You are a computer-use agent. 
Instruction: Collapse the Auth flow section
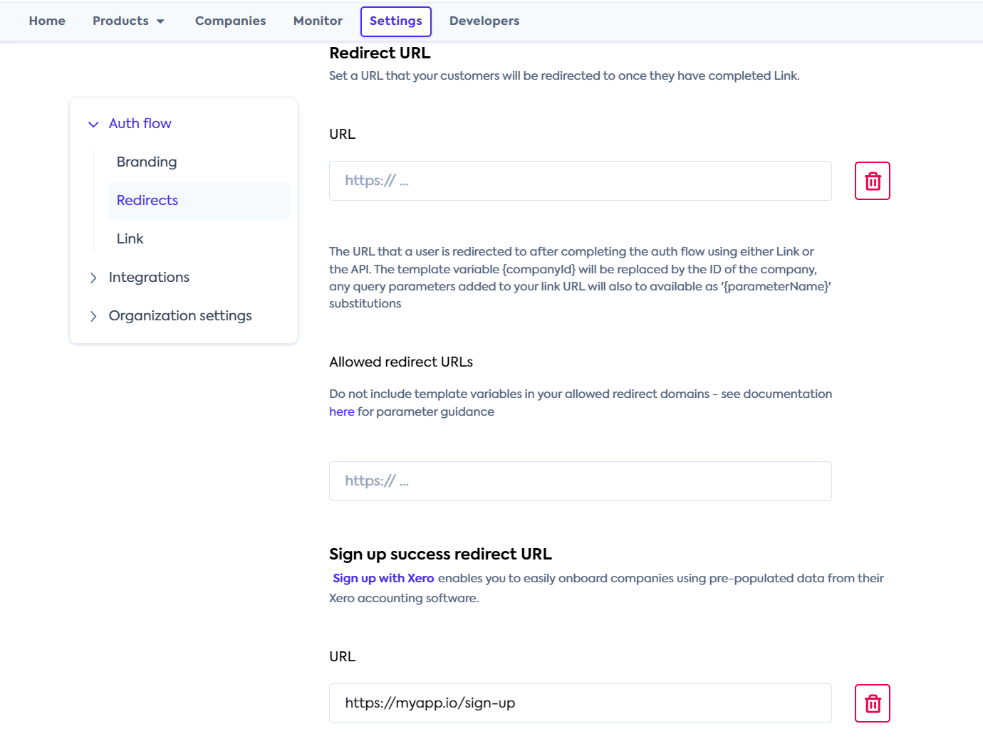click(x=93, y=124)
